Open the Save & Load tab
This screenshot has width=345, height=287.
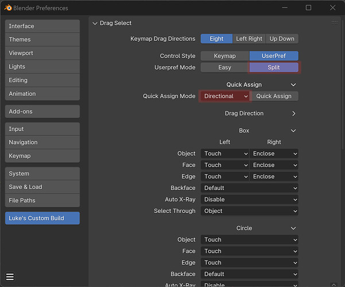[x=42, y=187]
